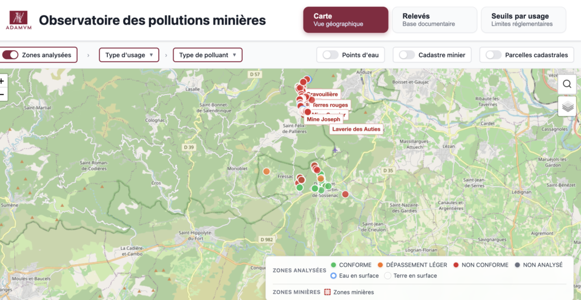Toggle Parcelles cadastrales on
The height and width of the screenshot is (300, 581).
click(x=494, y=55)
